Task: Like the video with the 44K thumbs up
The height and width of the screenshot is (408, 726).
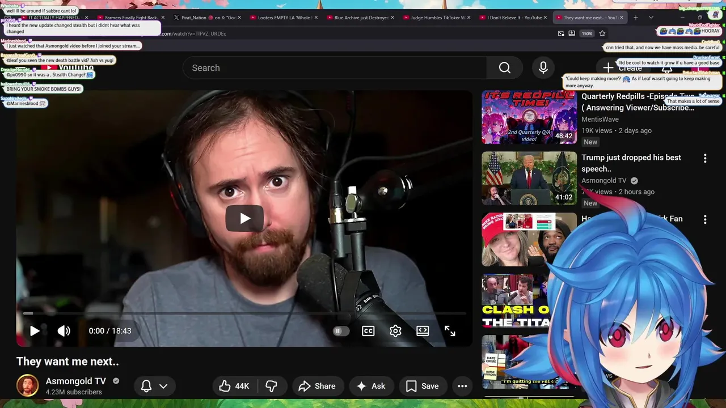Action: click(x=234, y=386)
